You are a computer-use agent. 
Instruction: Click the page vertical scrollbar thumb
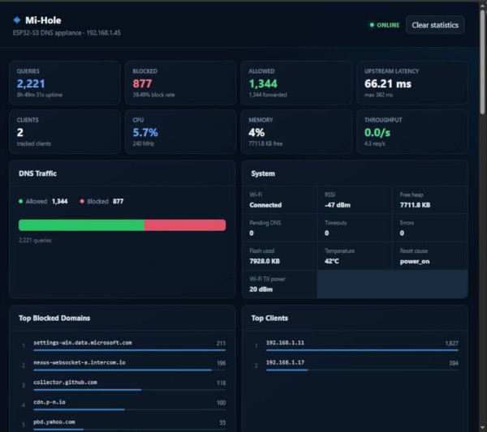pos(483,62)
